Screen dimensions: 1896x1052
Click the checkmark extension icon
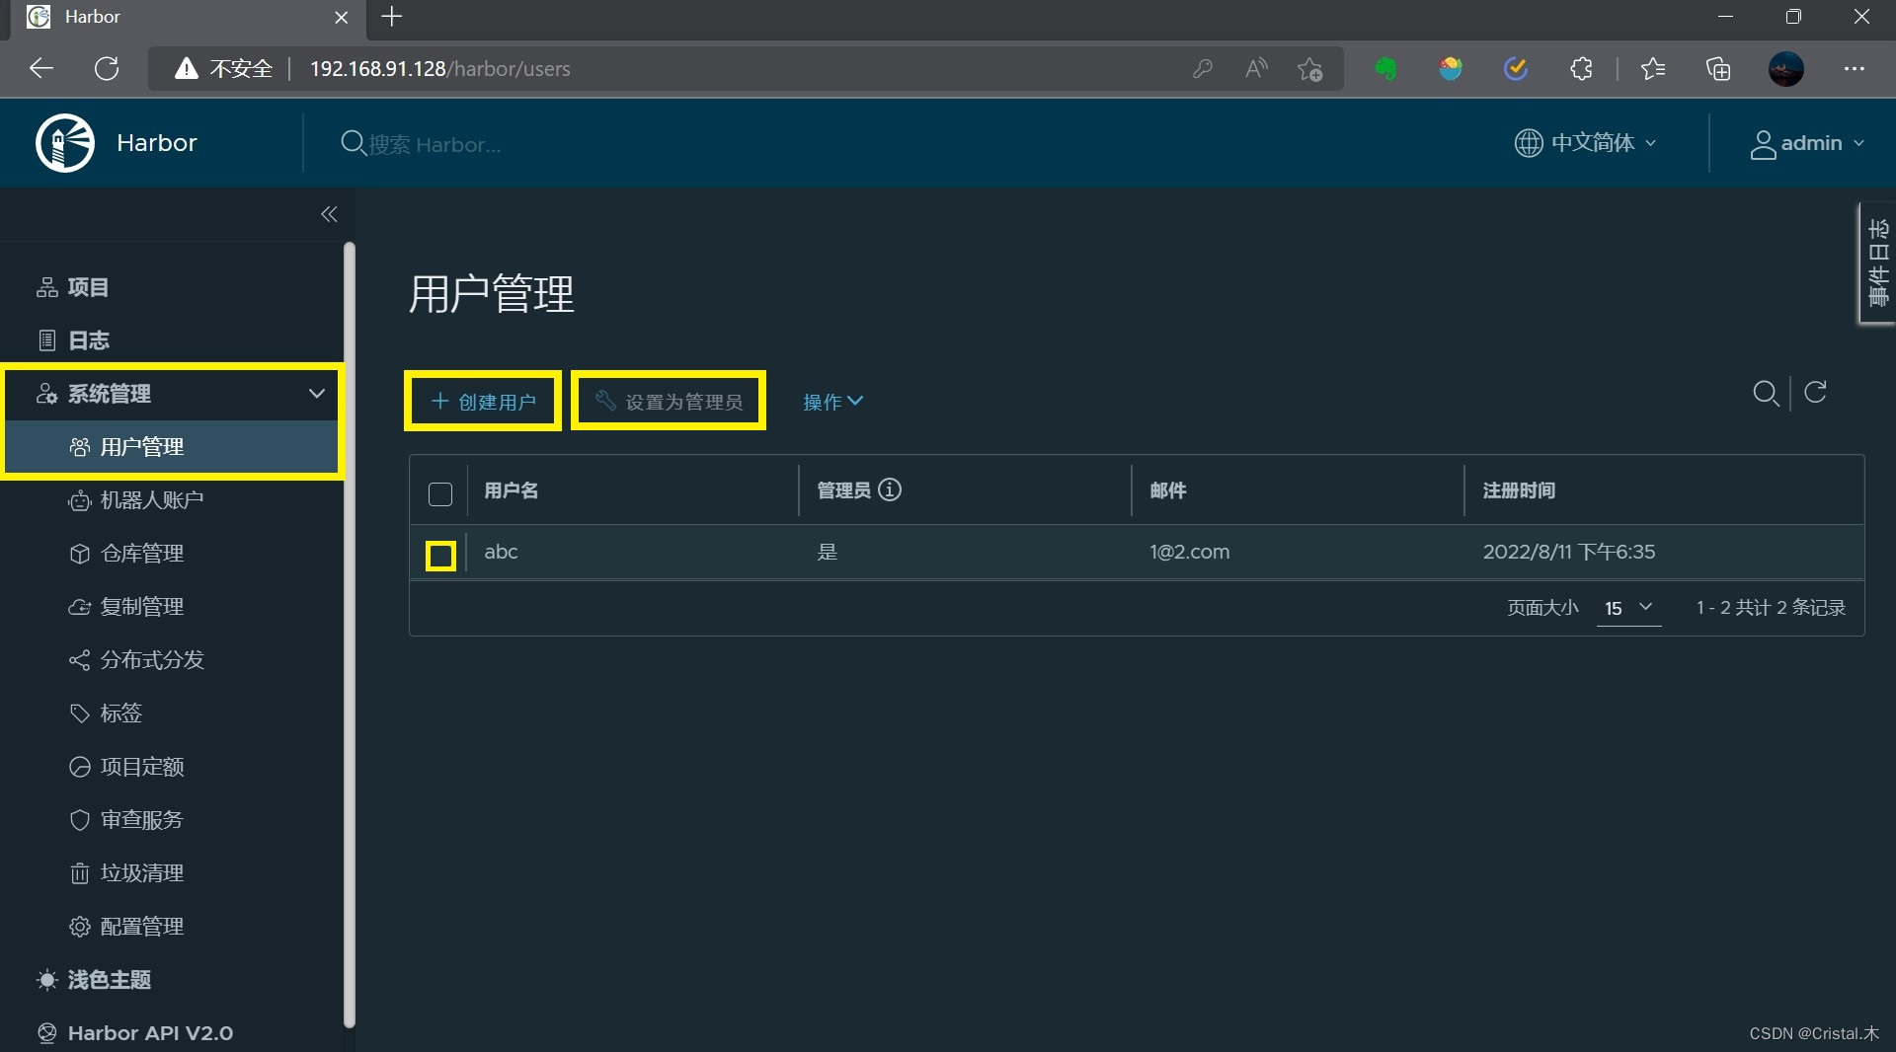coord(1516,68)
